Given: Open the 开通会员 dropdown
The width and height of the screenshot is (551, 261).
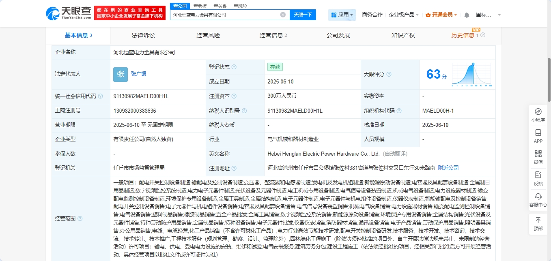Looking at the screenshot, I should tap(441, 15).
